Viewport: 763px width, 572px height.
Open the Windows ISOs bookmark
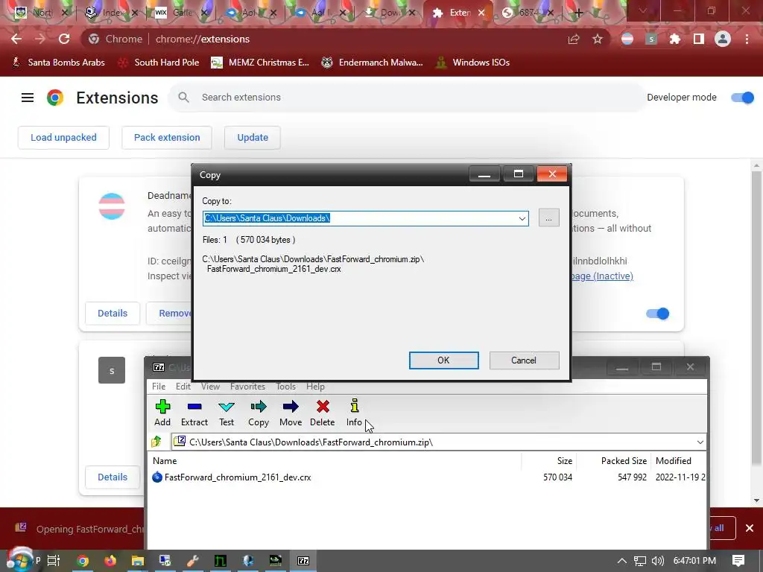(x=473, y=63)
